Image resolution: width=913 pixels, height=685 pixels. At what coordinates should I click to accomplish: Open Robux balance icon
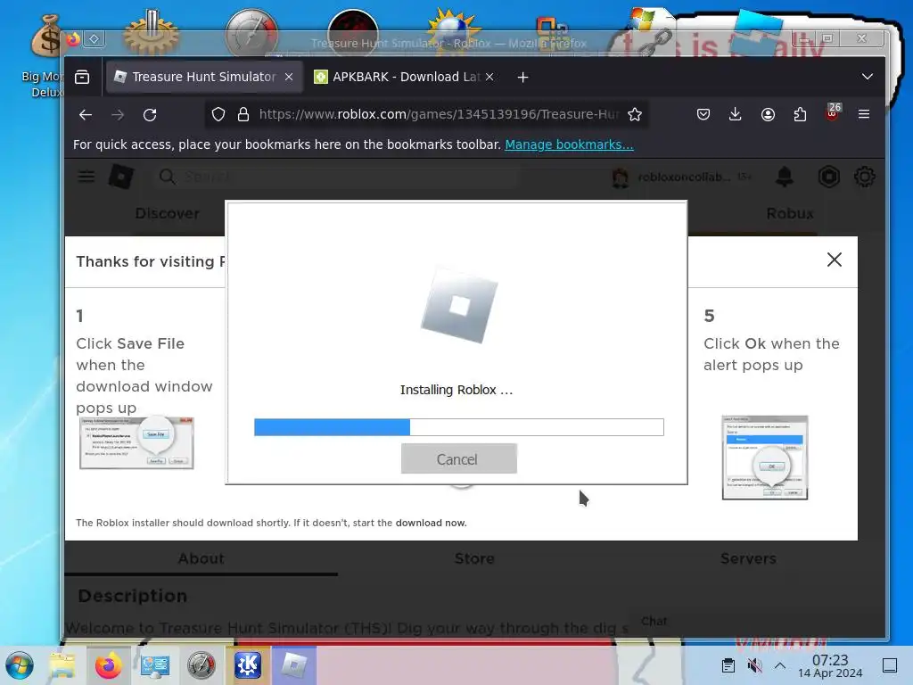pyautogui.click(x=828, y=177)
